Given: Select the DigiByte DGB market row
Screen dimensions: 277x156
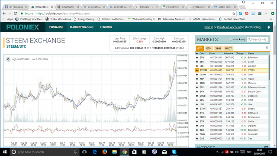Looking at the screenshot, I should [x=232, y=126].
